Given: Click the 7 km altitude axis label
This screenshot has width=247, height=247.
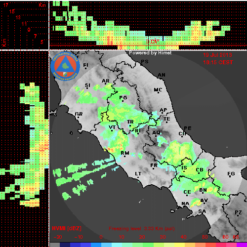Looking at the screenshot, I should (x=35, y=36).
